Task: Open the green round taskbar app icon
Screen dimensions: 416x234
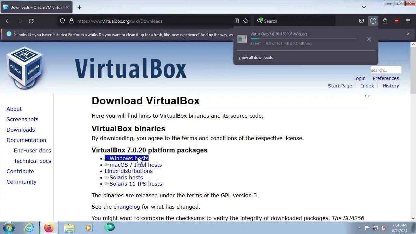Action: coord(110,227)
